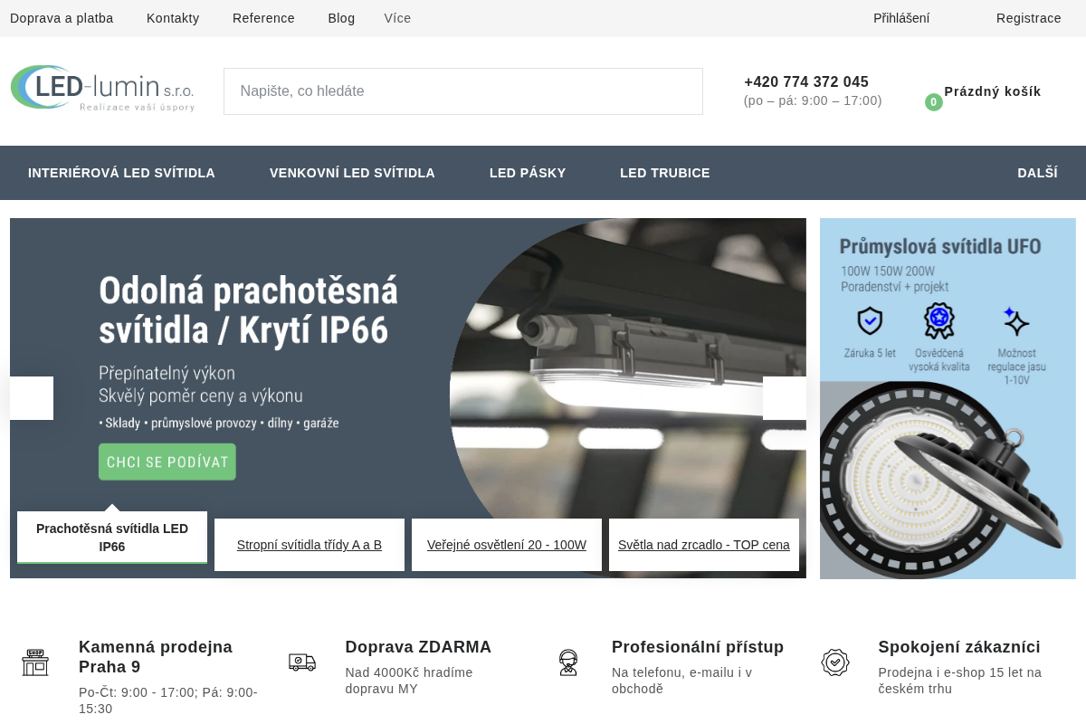Click Spokojení zákazníci heading
This screenshot has width=1086, height=724.
tap(959, 647)
